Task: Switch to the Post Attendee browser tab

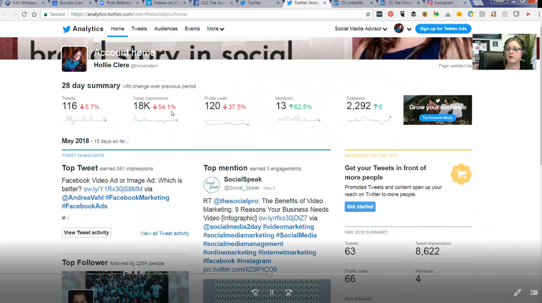Action: click(119, 3)
